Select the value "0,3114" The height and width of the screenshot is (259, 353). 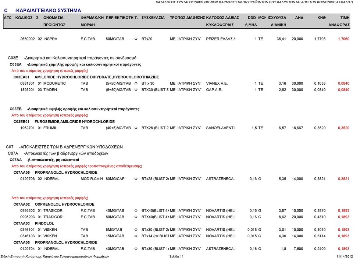pyautogui.click(x=320, y=236)
